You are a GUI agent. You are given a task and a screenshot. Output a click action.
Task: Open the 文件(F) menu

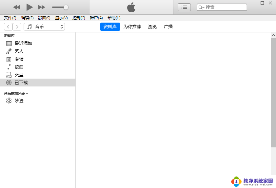(10, 18)
